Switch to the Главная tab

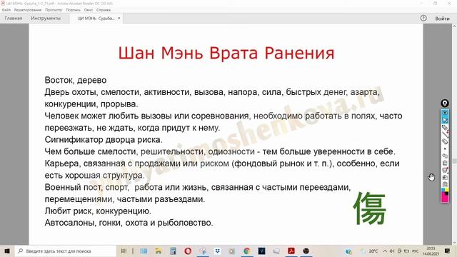pos(14,18)
